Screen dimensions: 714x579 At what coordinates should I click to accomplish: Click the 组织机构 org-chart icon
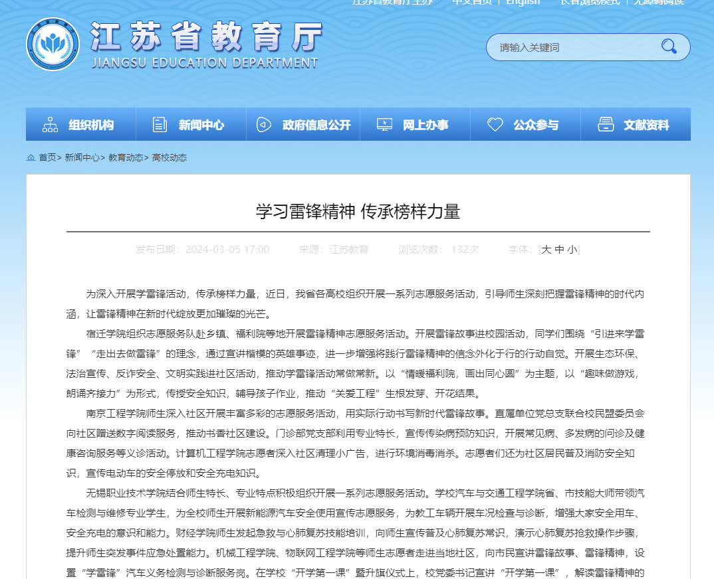tap(50, 125)
